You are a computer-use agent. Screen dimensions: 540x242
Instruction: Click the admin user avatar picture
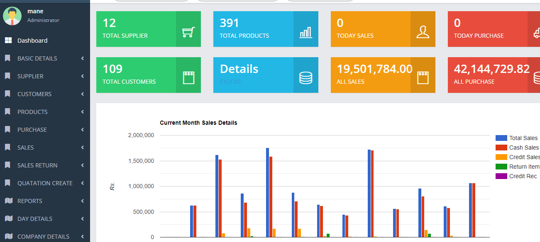tap(12, 16)
